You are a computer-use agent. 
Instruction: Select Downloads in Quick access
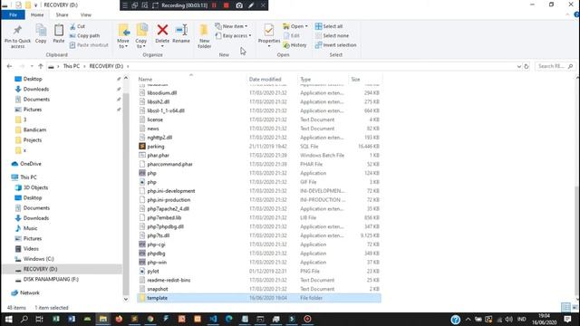click(x=36, y=89)
